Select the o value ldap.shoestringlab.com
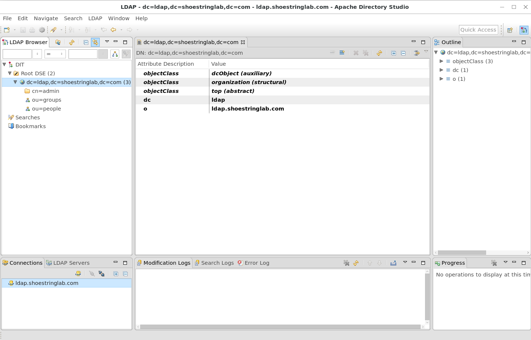Screen dimensions: 531x340 (248, 109)
